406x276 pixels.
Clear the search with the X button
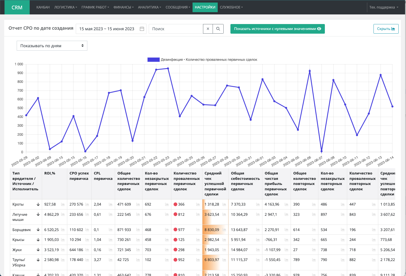click(x=208, y=29)
